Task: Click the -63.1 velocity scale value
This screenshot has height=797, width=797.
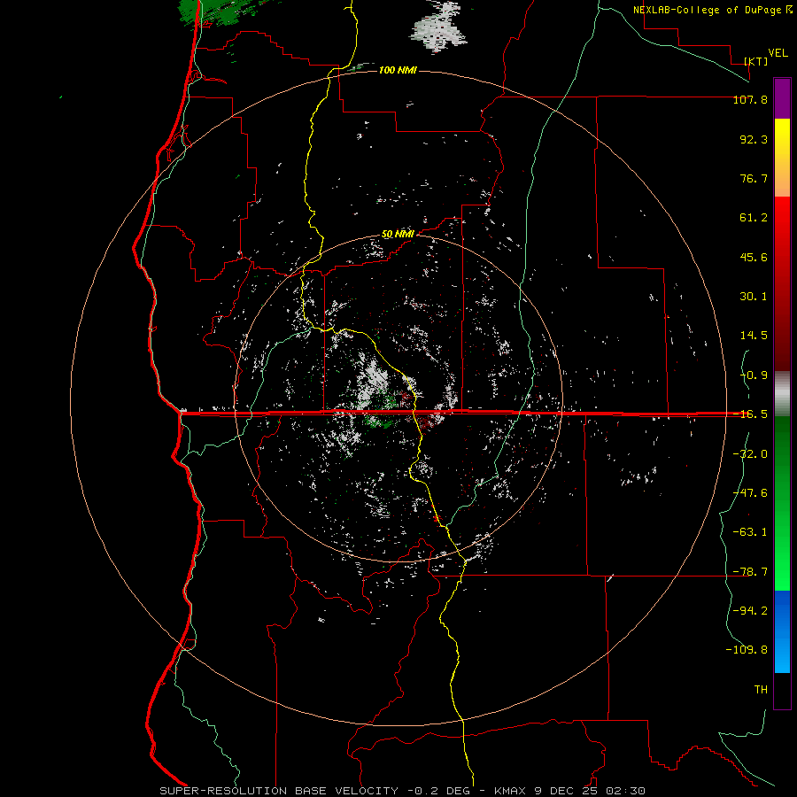Action: pos(750,532)
